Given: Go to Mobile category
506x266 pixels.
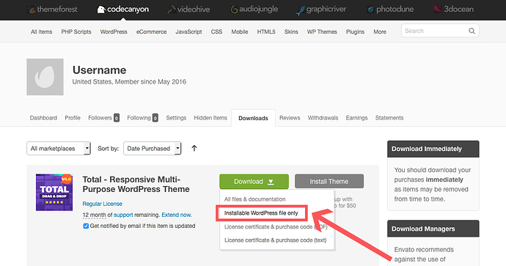Looking at the screenshot, I should click(240, 32).
